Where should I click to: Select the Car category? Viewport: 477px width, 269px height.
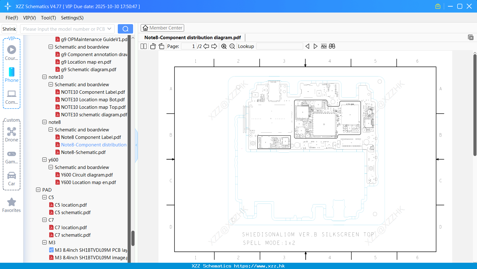tap(12, 179)
